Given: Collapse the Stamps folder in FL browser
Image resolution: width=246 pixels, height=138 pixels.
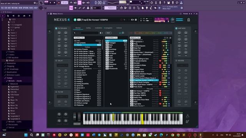Looking at the screenshot, I should [x=9, y=78].
